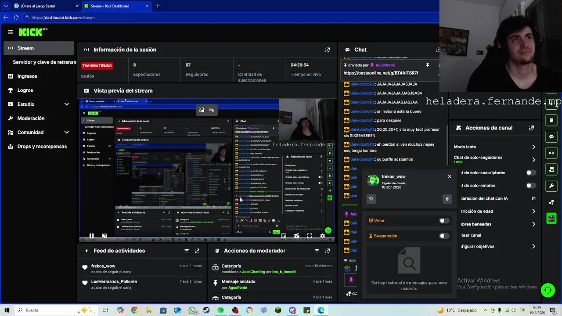Open the Windows Start menu
The image size is (562, 316).
point(7,310)
